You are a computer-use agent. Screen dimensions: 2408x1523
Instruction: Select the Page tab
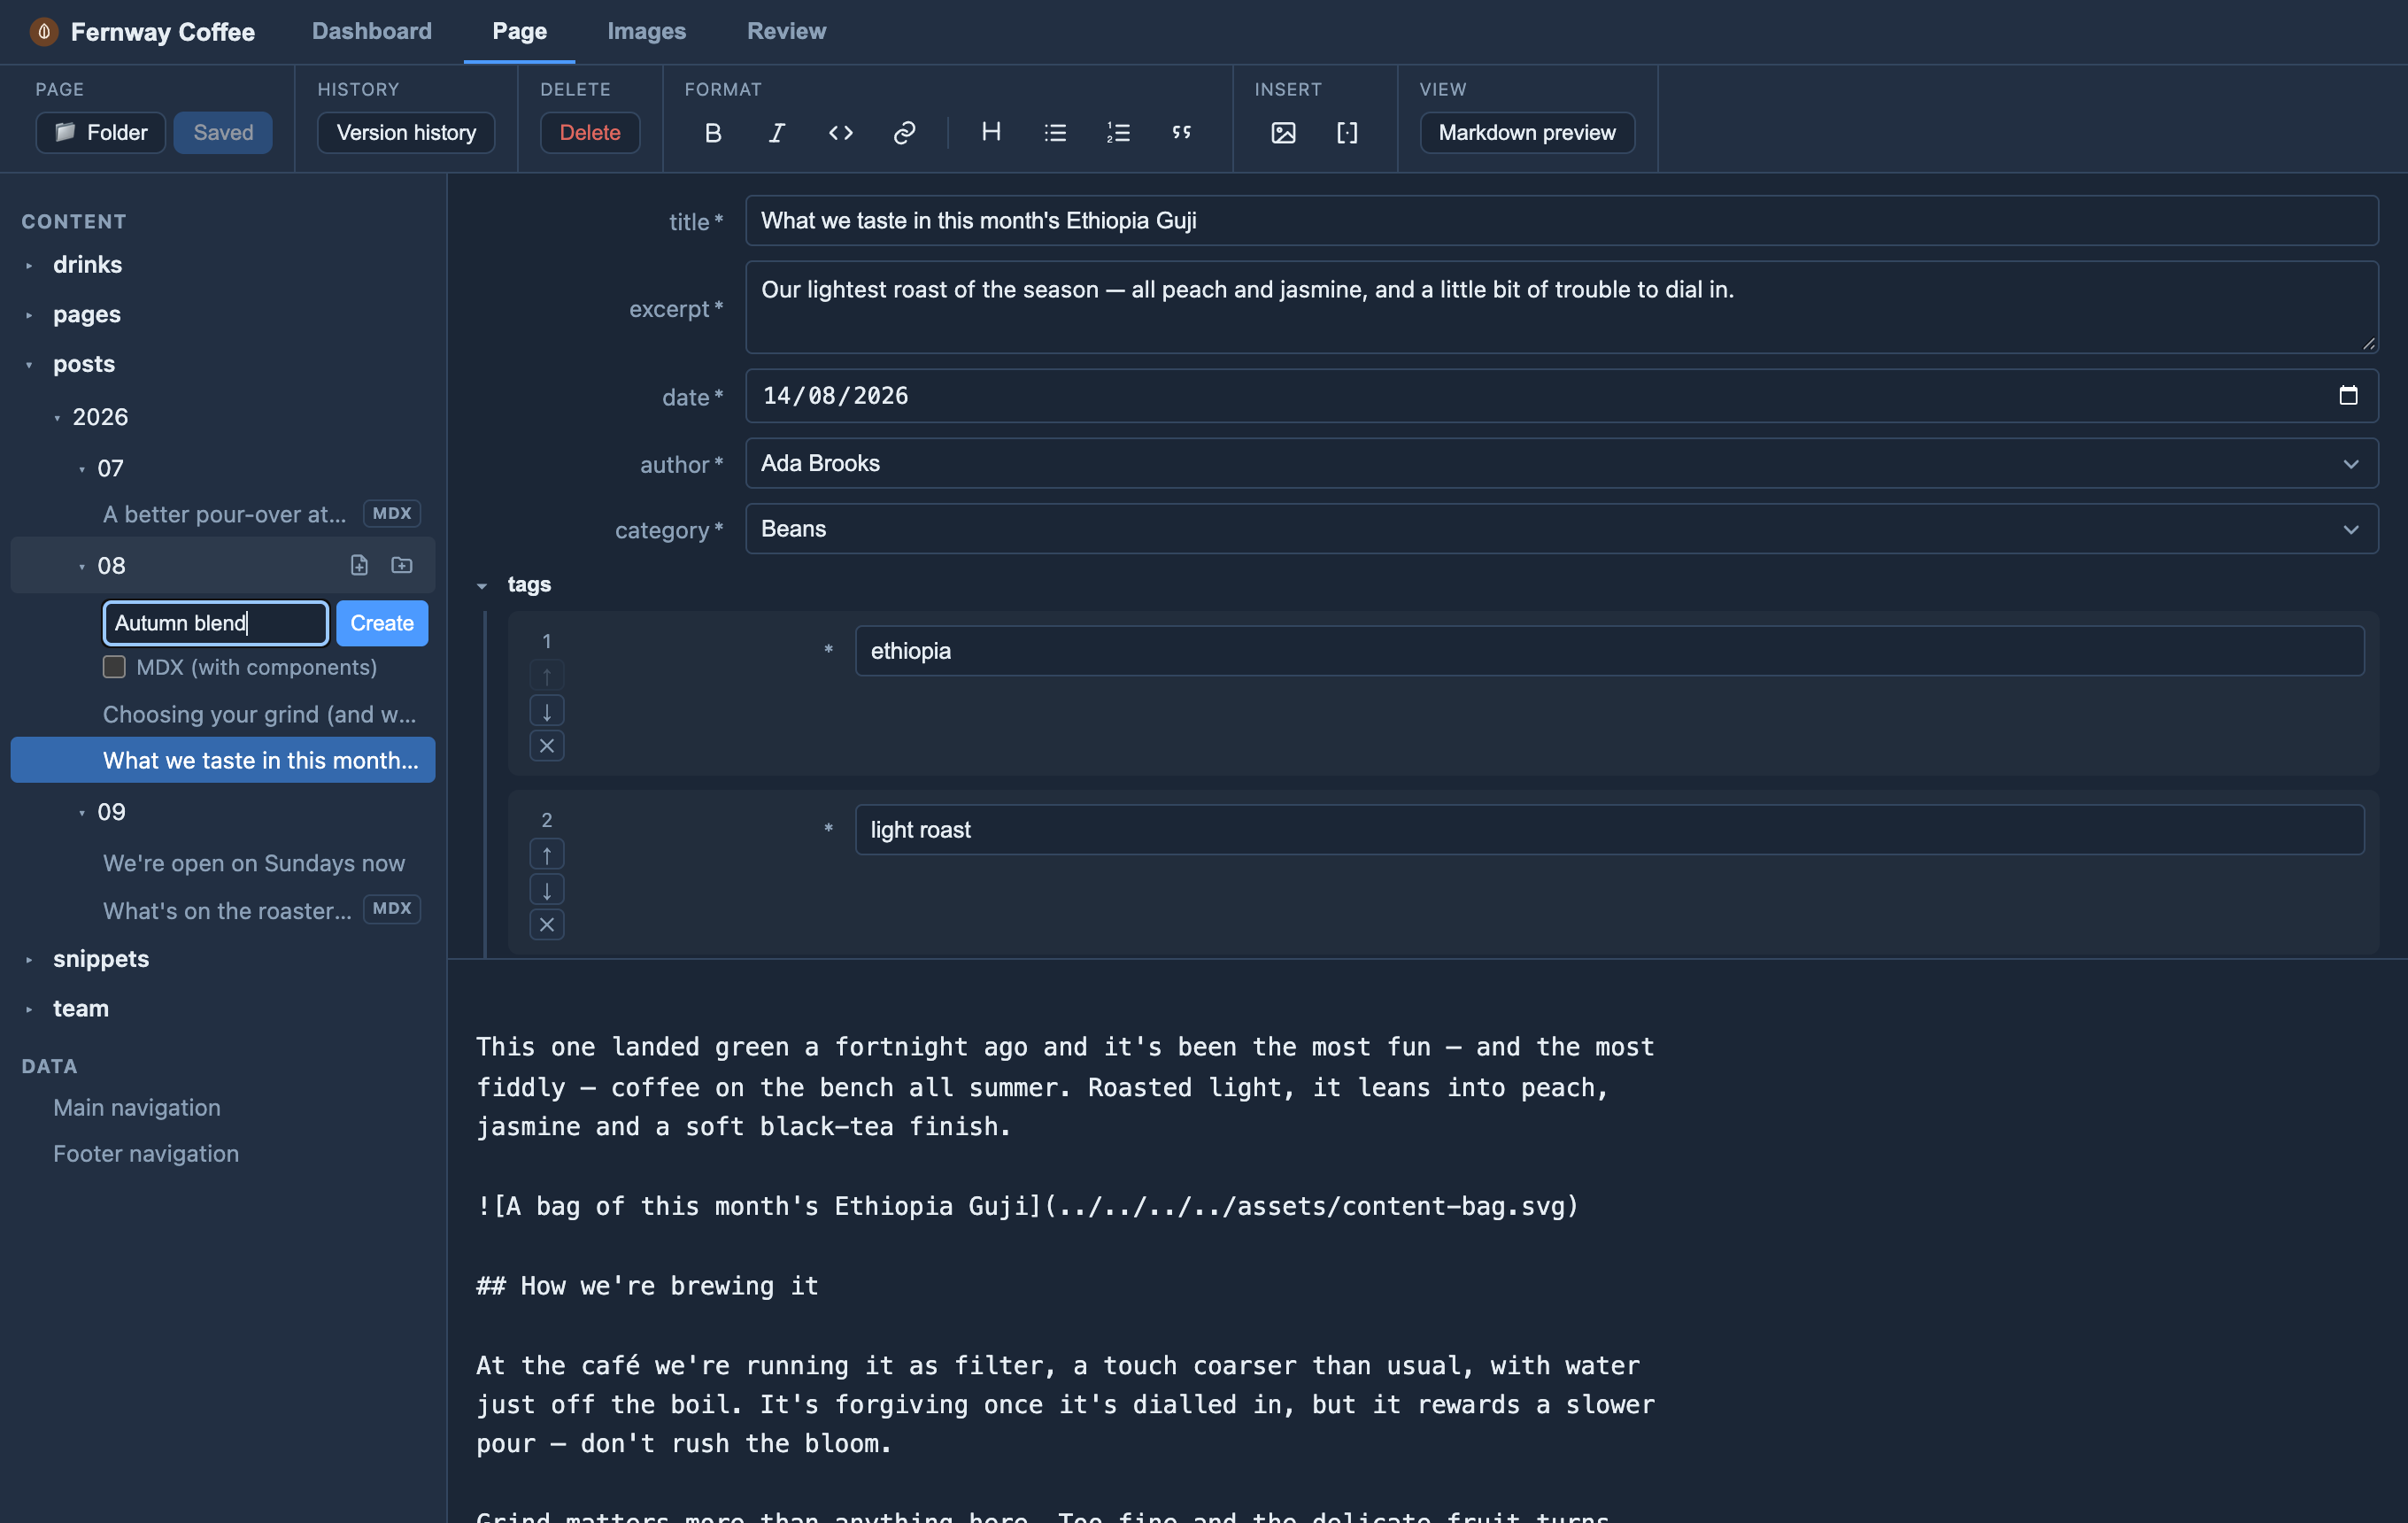point(519,31)
